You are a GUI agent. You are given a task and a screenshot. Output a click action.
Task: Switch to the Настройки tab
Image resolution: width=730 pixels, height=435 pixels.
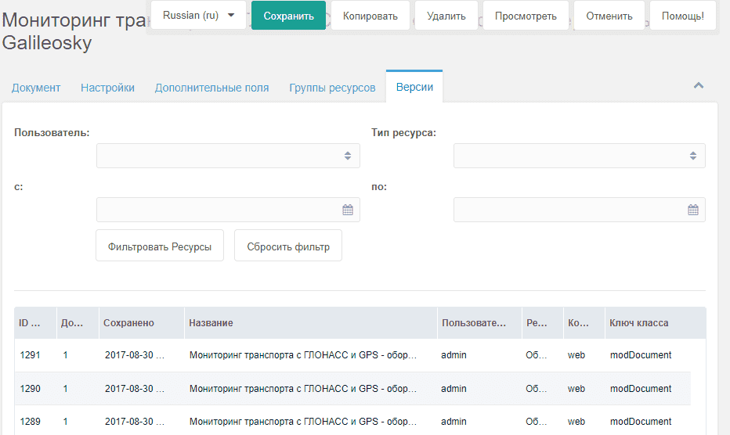click(x=107, y=88)
